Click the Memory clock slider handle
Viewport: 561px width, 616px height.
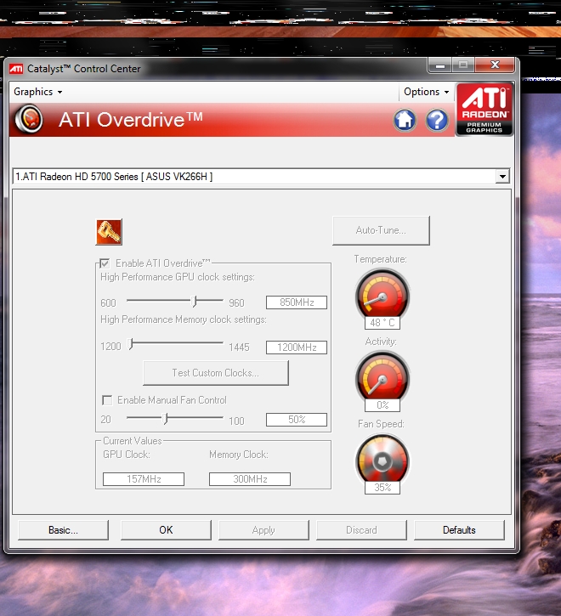click(131, 344)
